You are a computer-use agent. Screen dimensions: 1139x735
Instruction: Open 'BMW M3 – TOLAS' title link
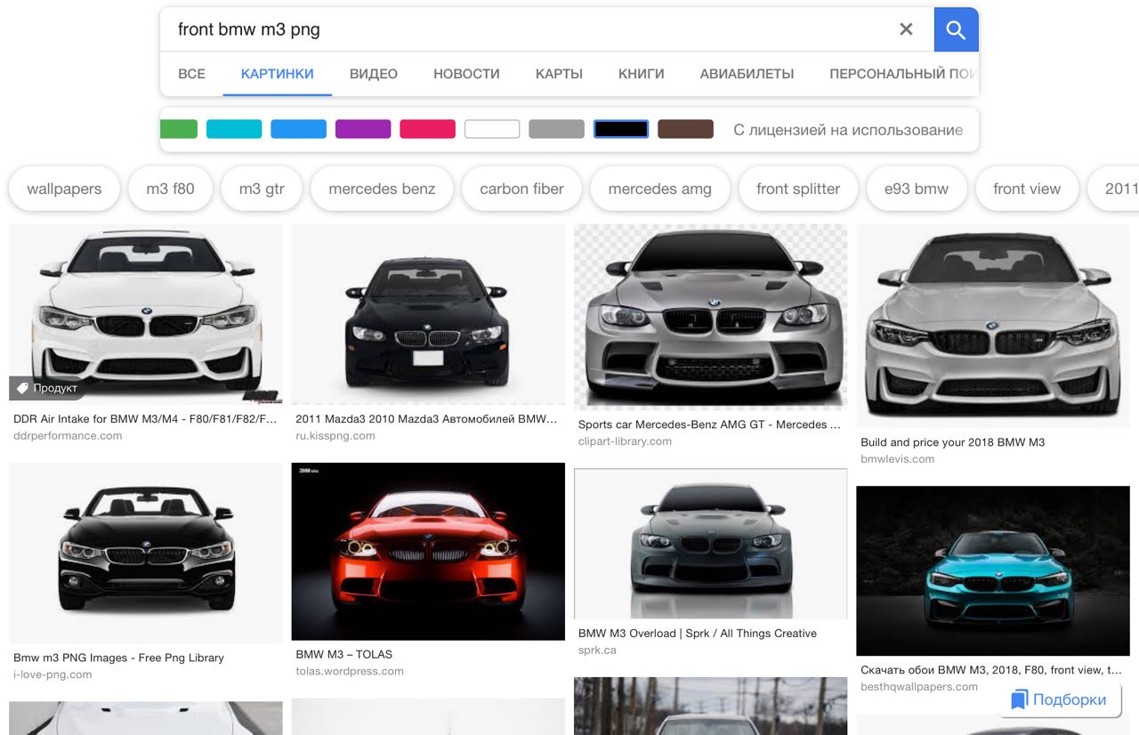tap(343, 654)
